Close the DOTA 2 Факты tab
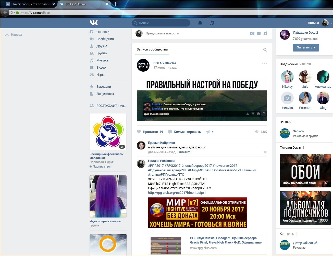The image size is (333, 256). click(107, 4)
